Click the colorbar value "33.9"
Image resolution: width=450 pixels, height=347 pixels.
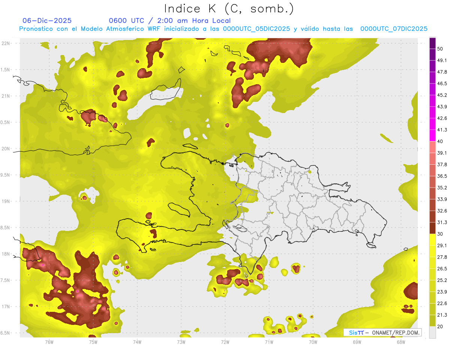(x=442, y=199)
